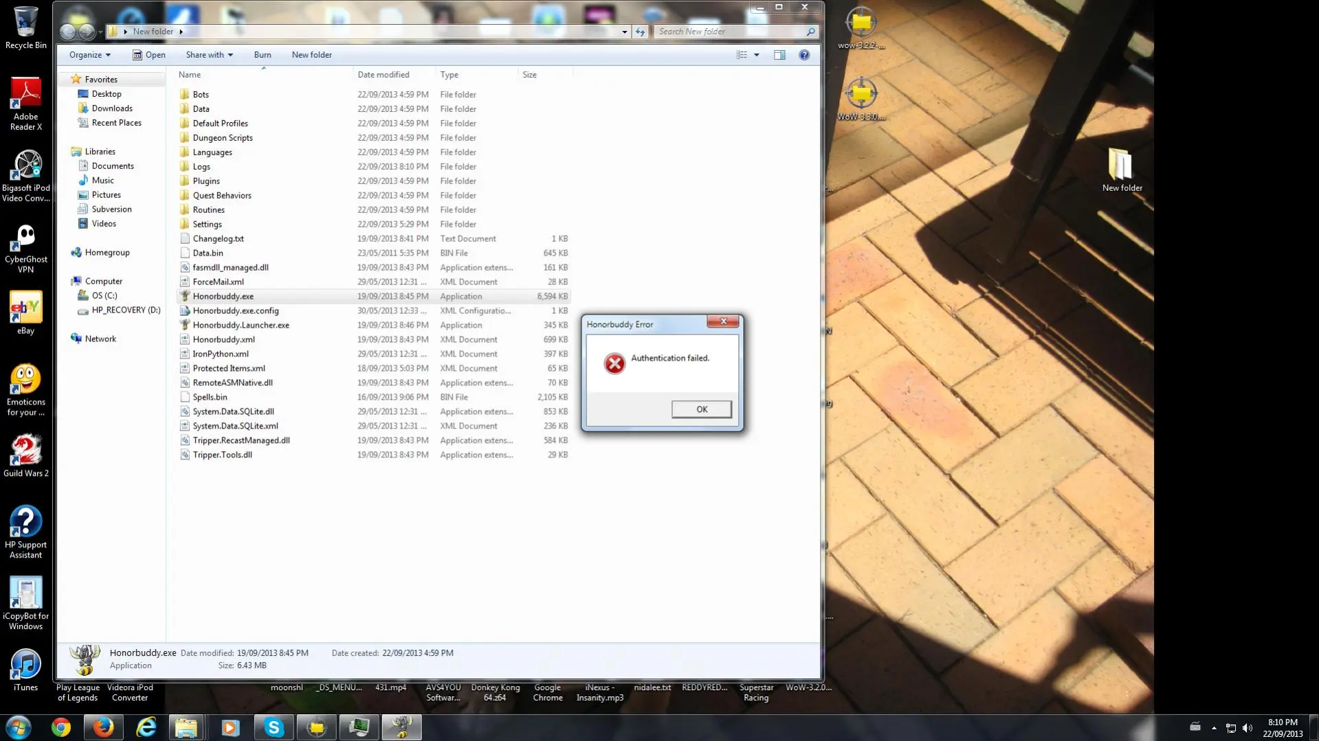Click OK in the Honorbuddy Error dialog
The image size is (1319, 741).
(x=701, y=409)
